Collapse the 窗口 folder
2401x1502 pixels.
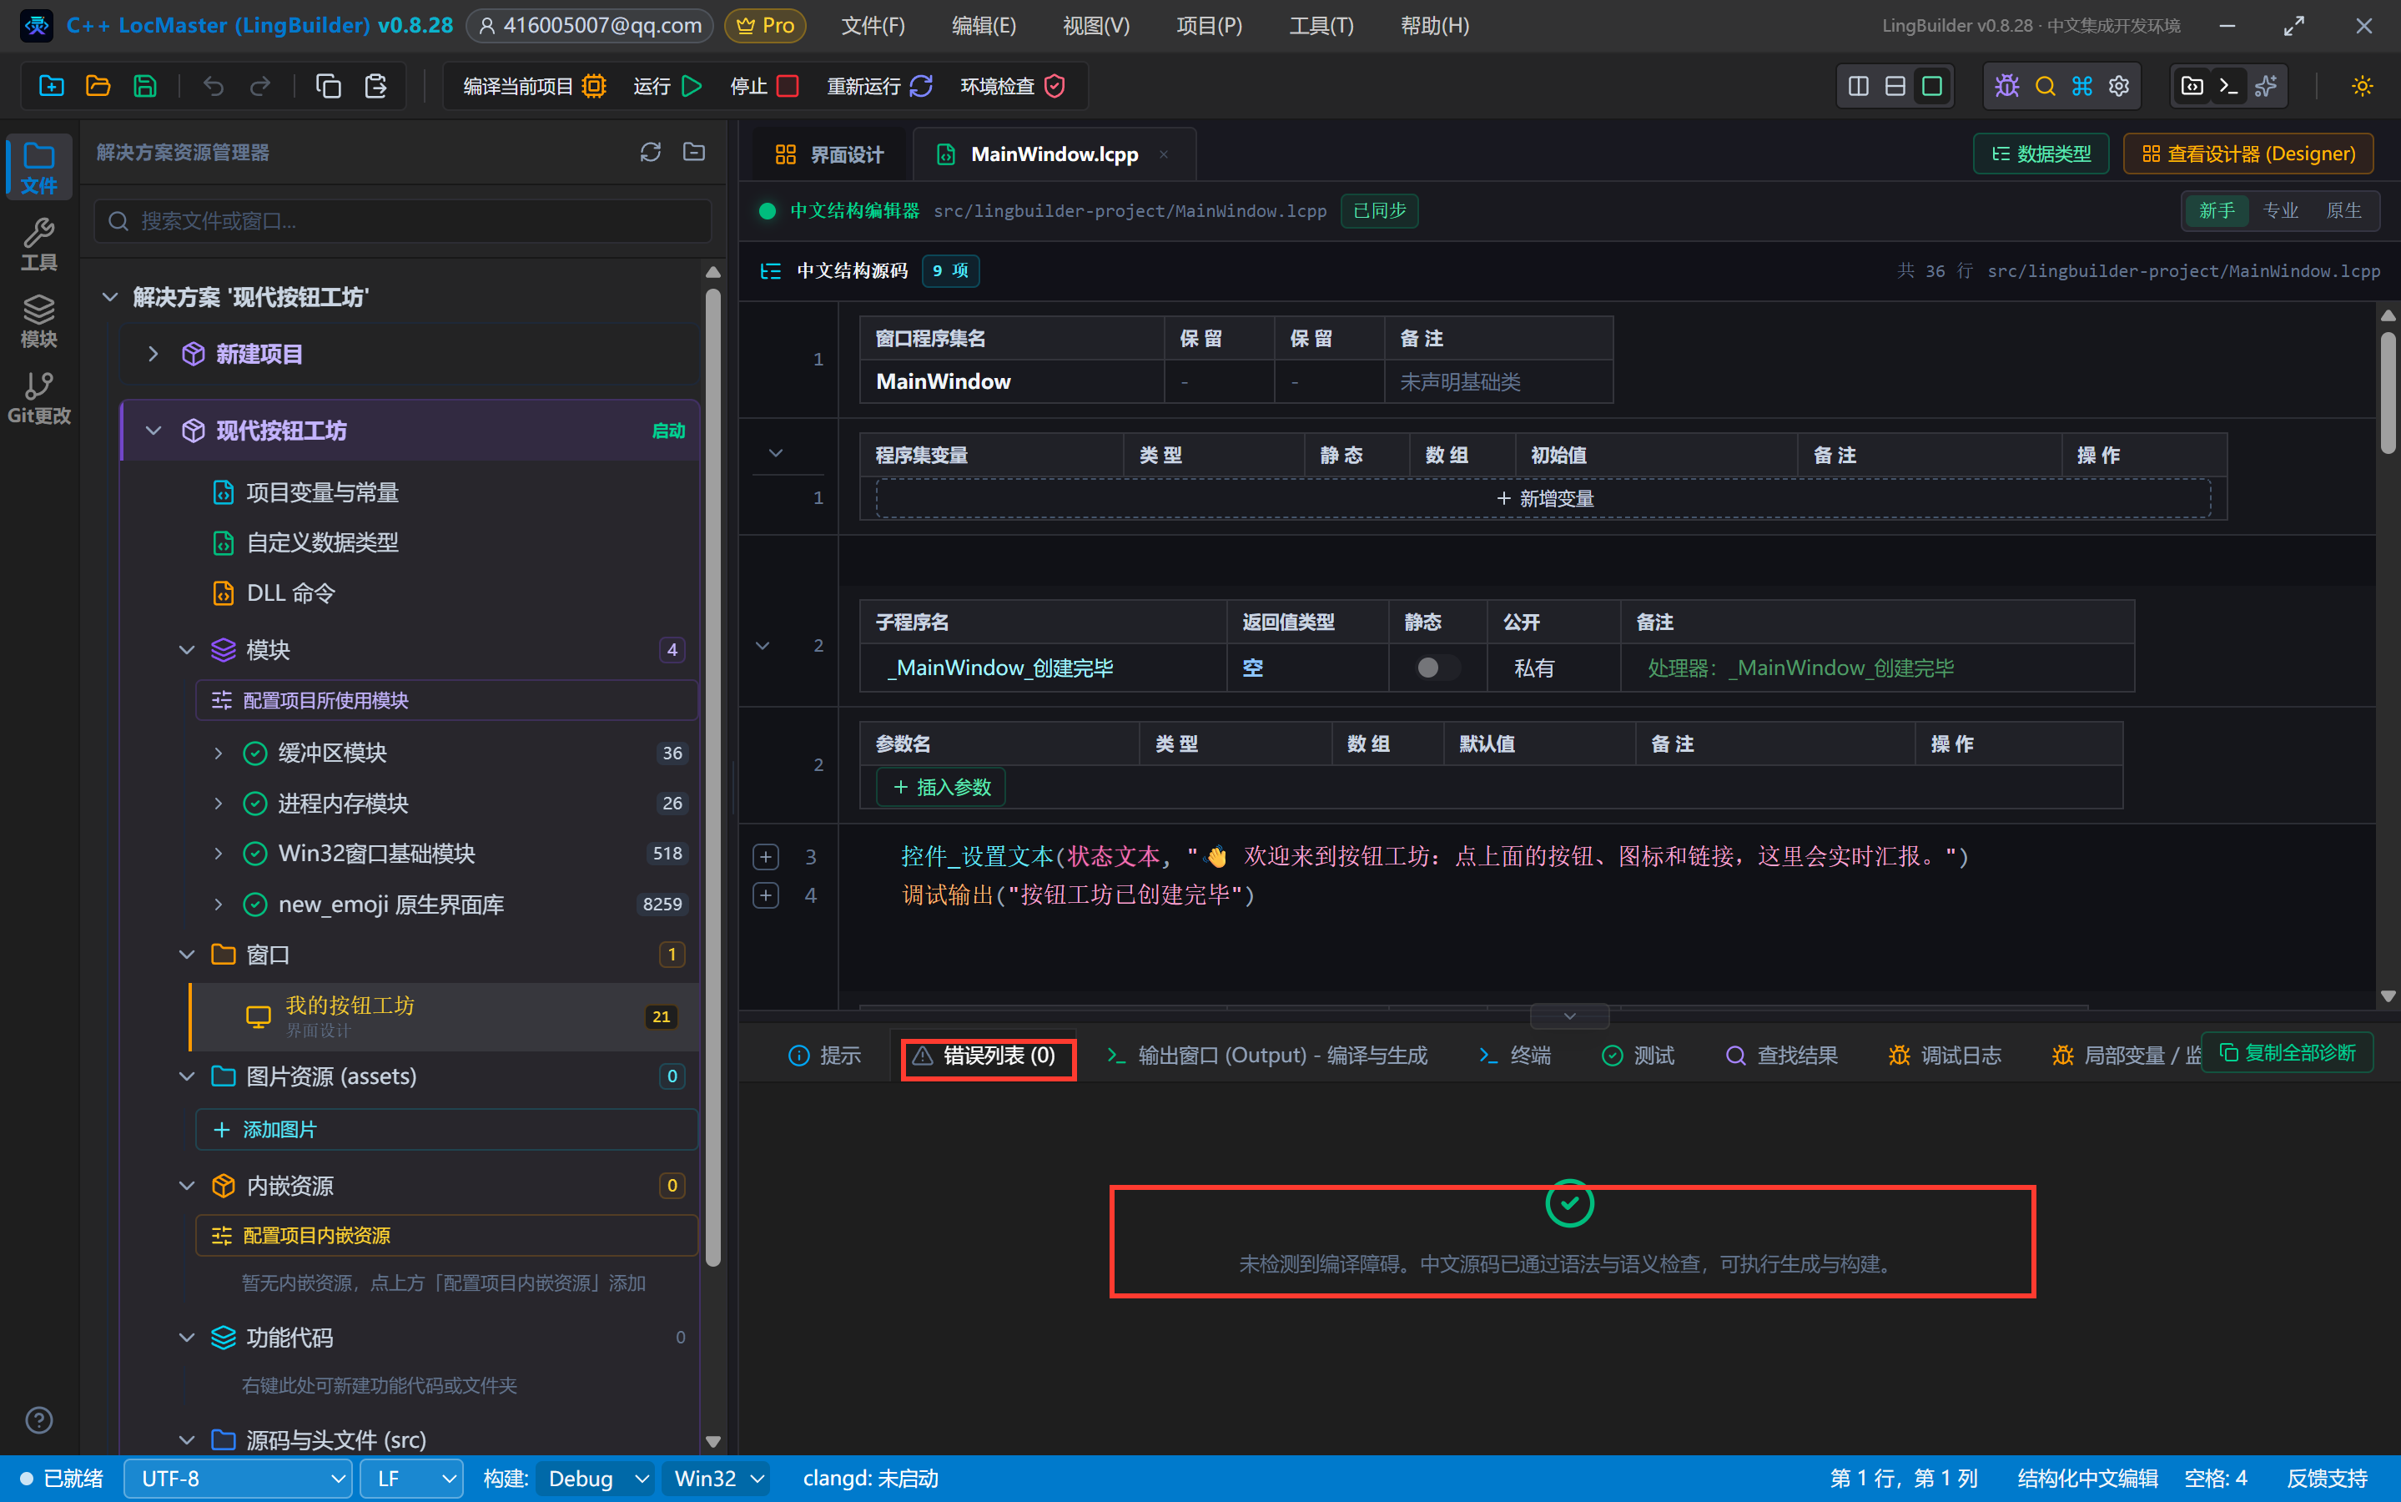click(x=186, y=955)
